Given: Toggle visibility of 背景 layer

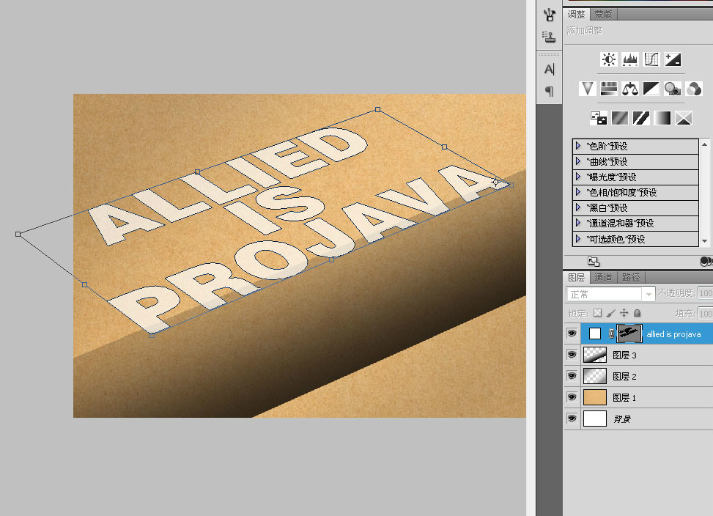Looking at the screenshot, I should (572, 419).
